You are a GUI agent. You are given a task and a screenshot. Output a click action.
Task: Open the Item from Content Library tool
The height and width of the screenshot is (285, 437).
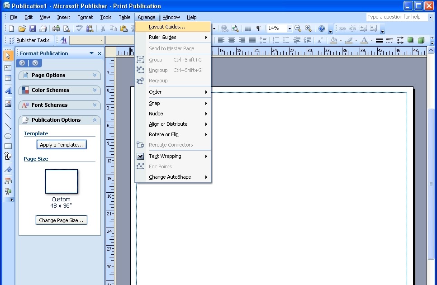click(8, 191)
